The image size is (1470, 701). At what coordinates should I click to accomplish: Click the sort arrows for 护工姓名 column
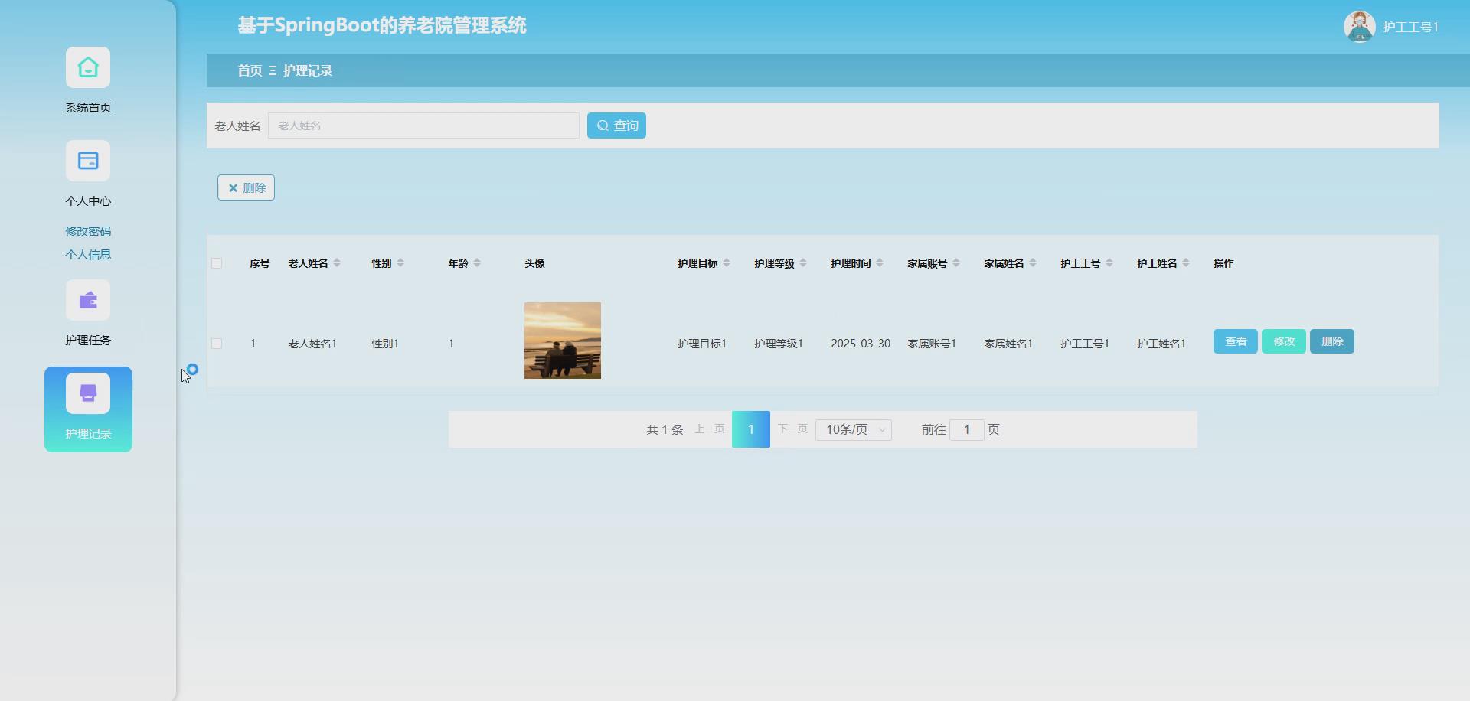pyautogui.click(x=1186, y=263)
